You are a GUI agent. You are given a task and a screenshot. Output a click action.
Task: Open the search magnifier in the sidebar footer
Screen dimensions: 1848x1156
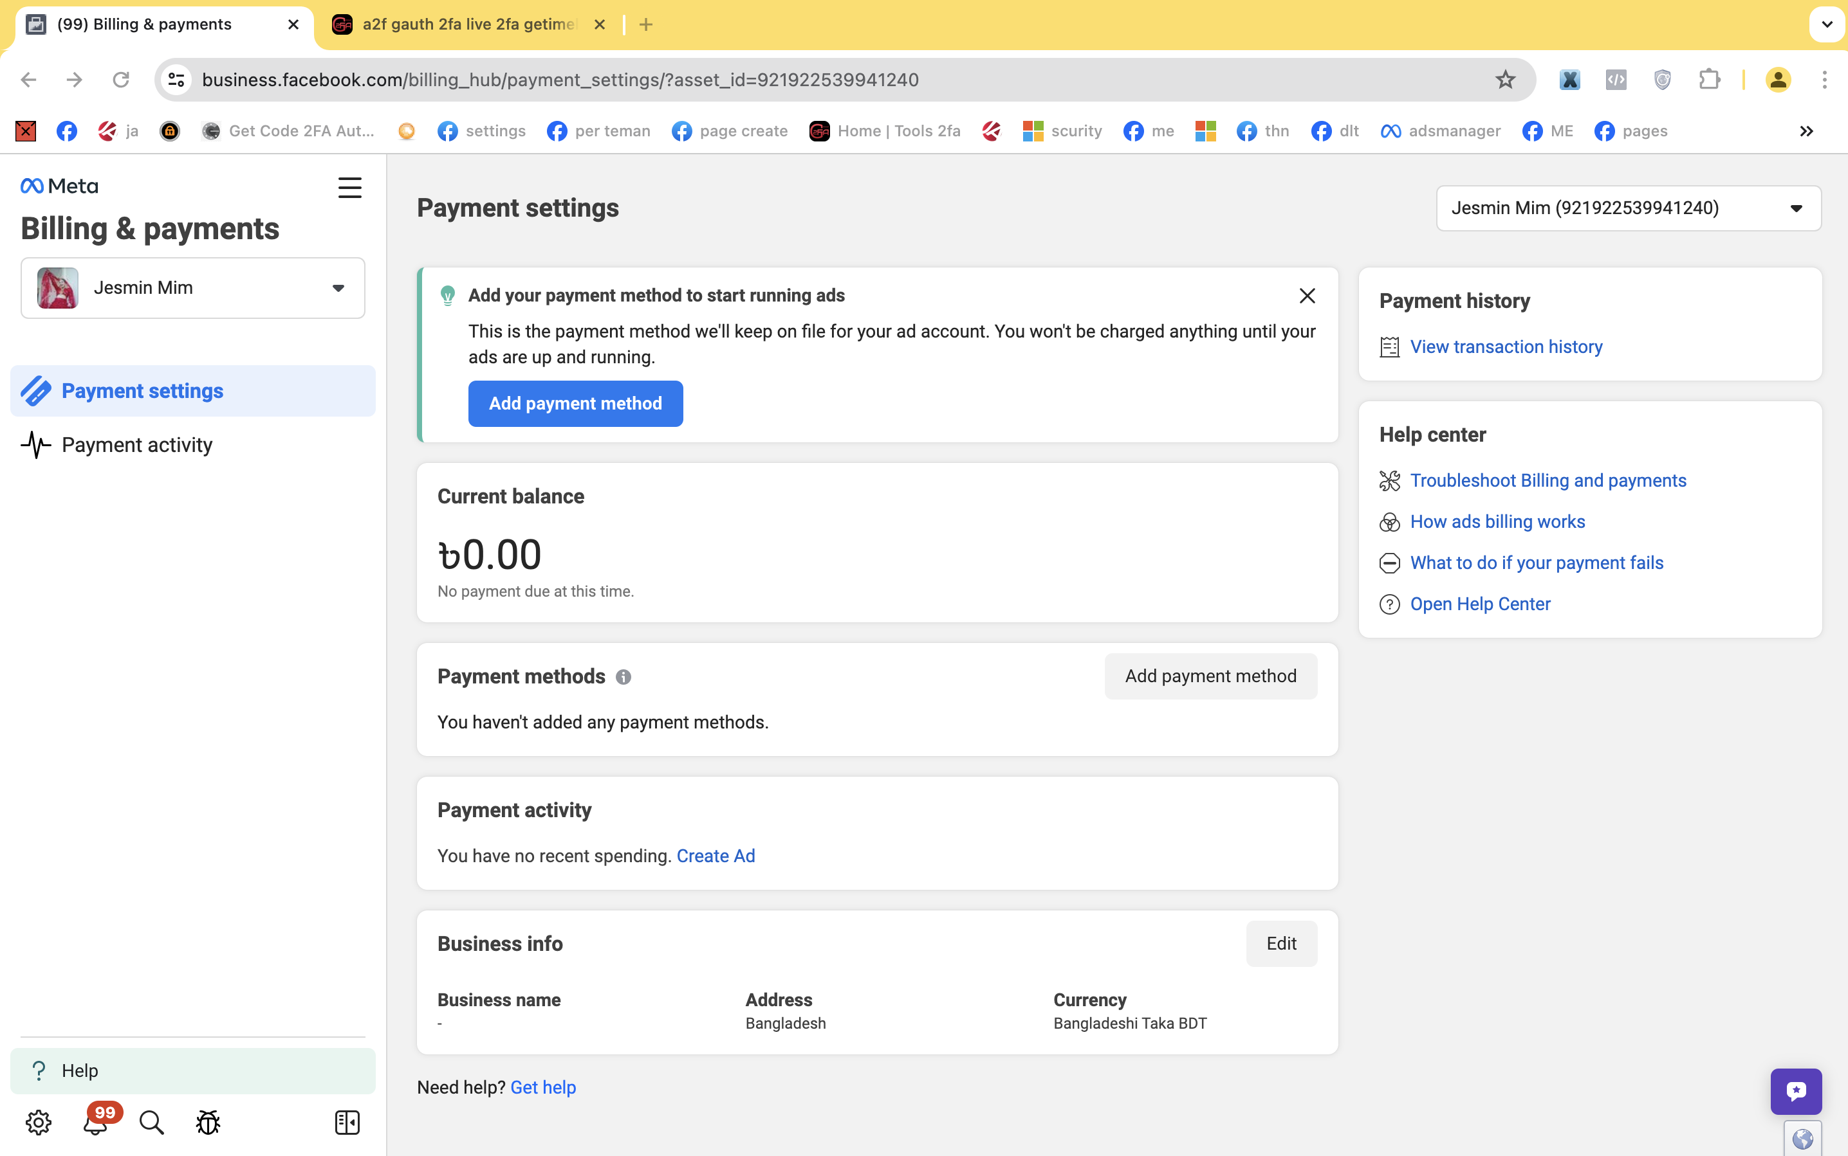click(151, 1123)
